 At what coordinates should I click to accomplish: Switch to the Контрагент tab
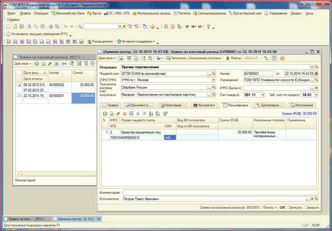pyautogui.click(x=204, y=105)
